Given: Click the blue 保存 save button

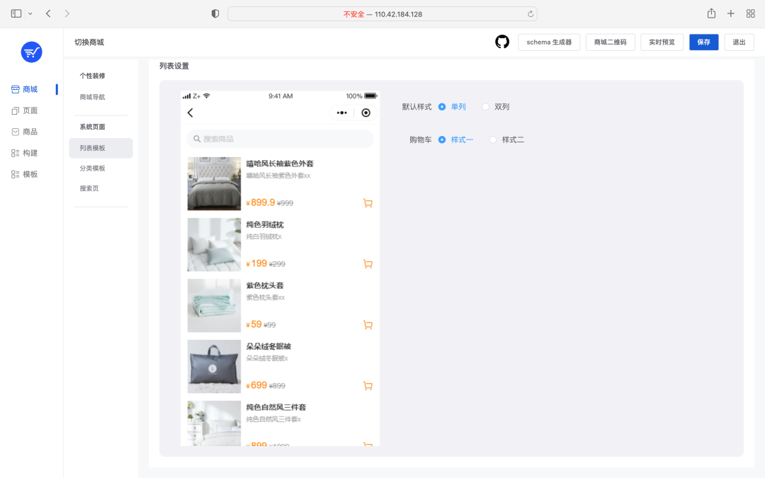Looking at the screenshot, I should click(704, 42).
